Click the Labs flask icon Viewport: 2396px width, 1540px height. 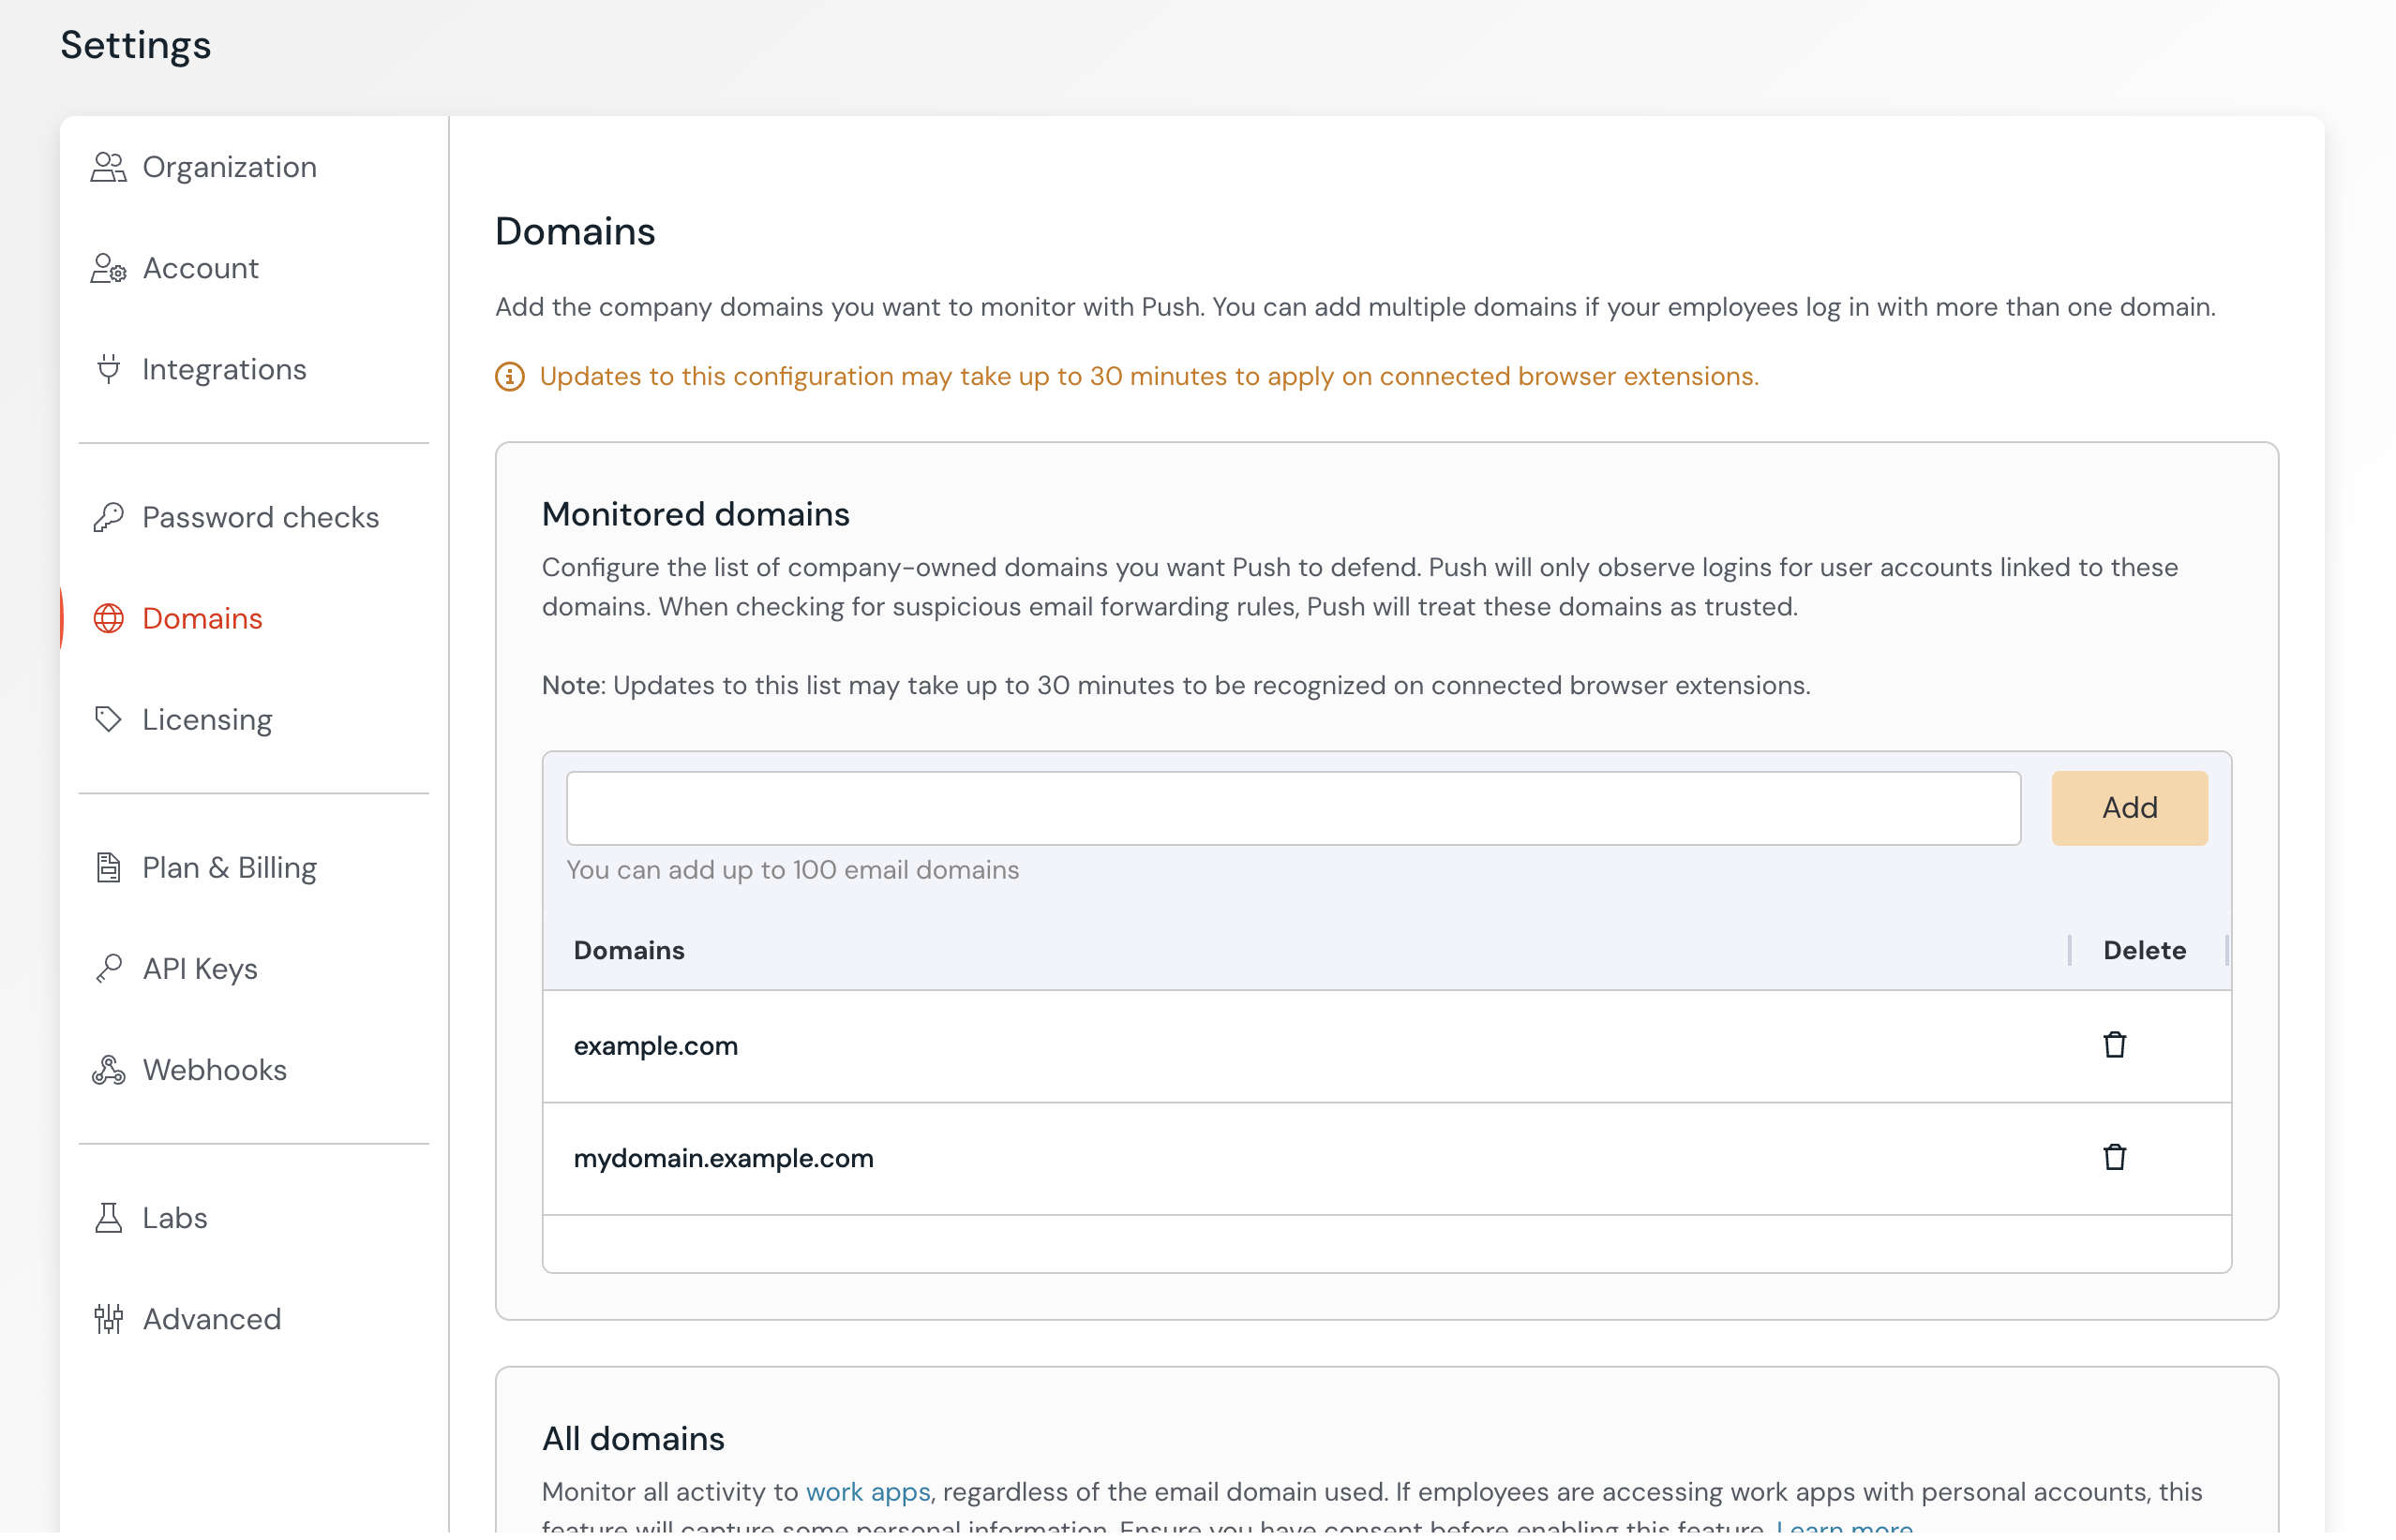click(x=108, y=1218)
